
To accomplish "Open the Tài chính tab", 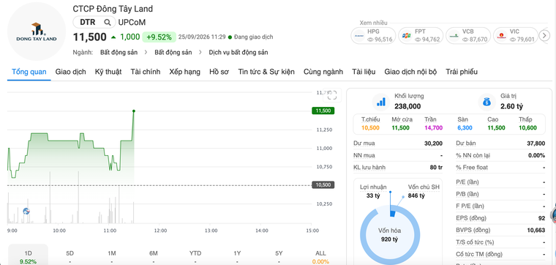I will pos(146,72).
